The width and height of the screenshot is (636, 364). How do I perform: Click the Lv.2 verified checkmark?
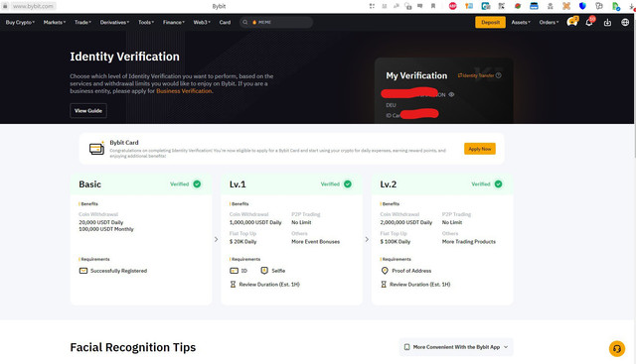[498, 183]
